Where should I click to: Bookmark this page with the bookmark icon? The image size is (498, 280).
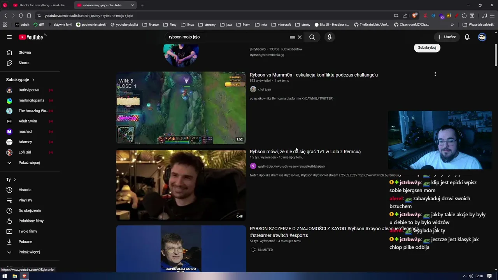[x=29, y=16]
